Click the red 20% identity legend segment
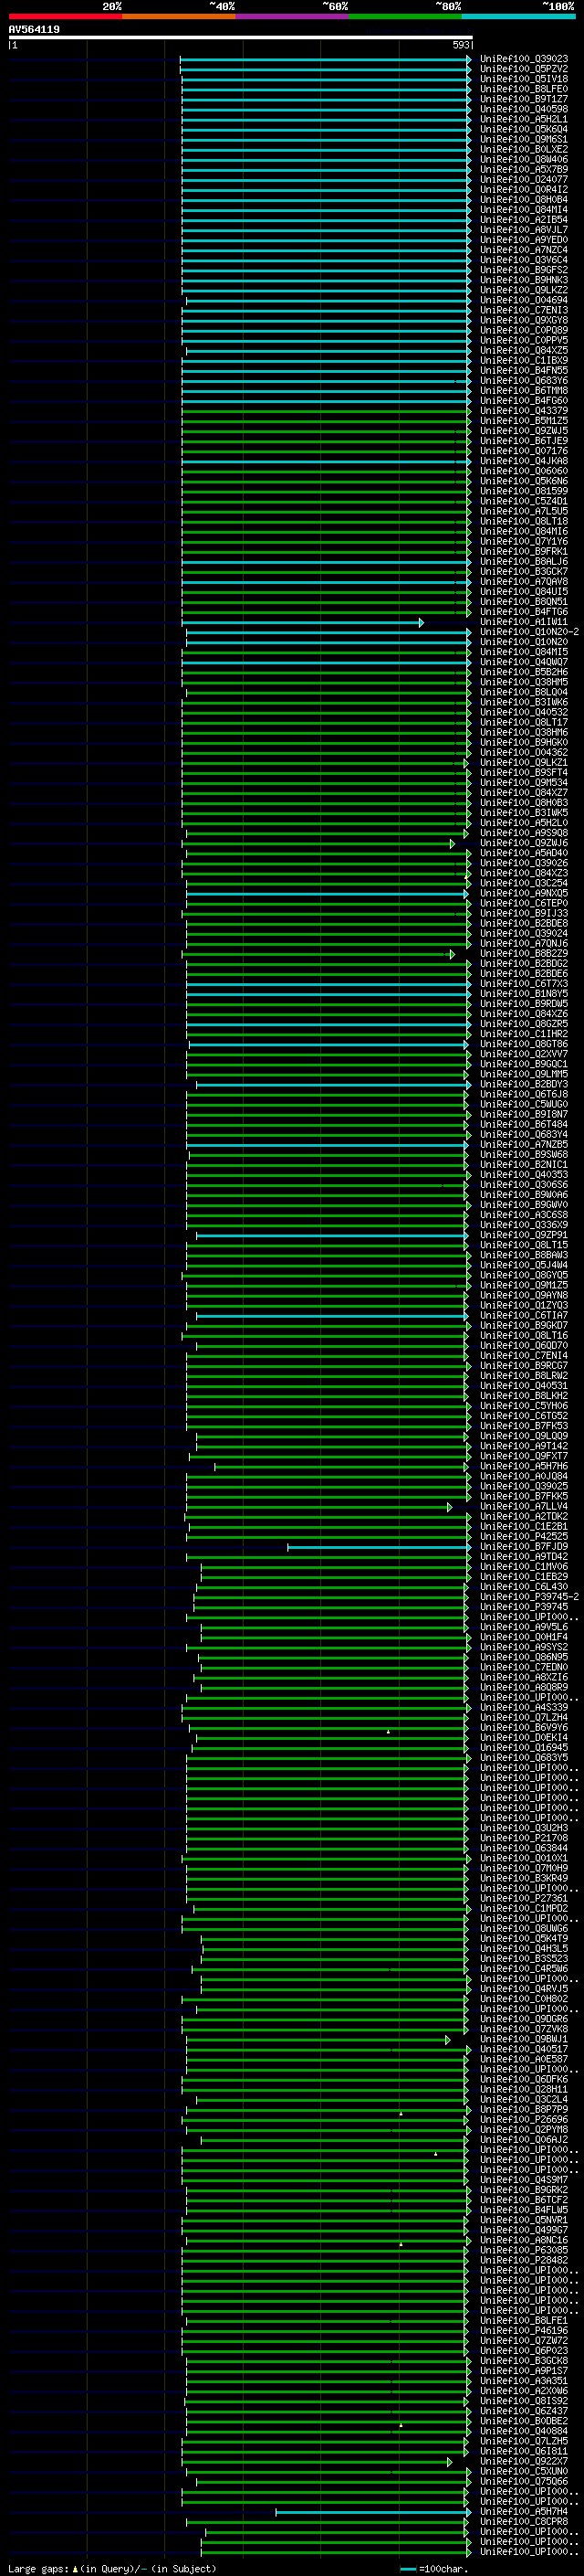 pyautogui.click(x=65, y=16)
